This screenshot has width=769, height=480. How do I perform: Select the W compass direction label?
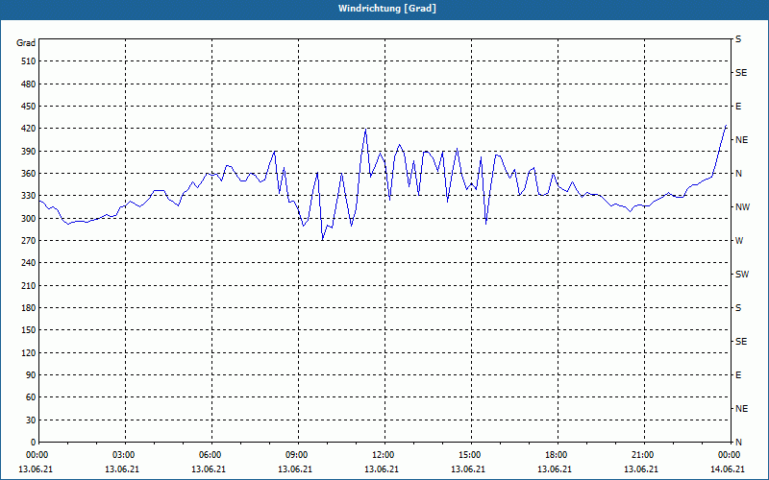coord(739,241)
